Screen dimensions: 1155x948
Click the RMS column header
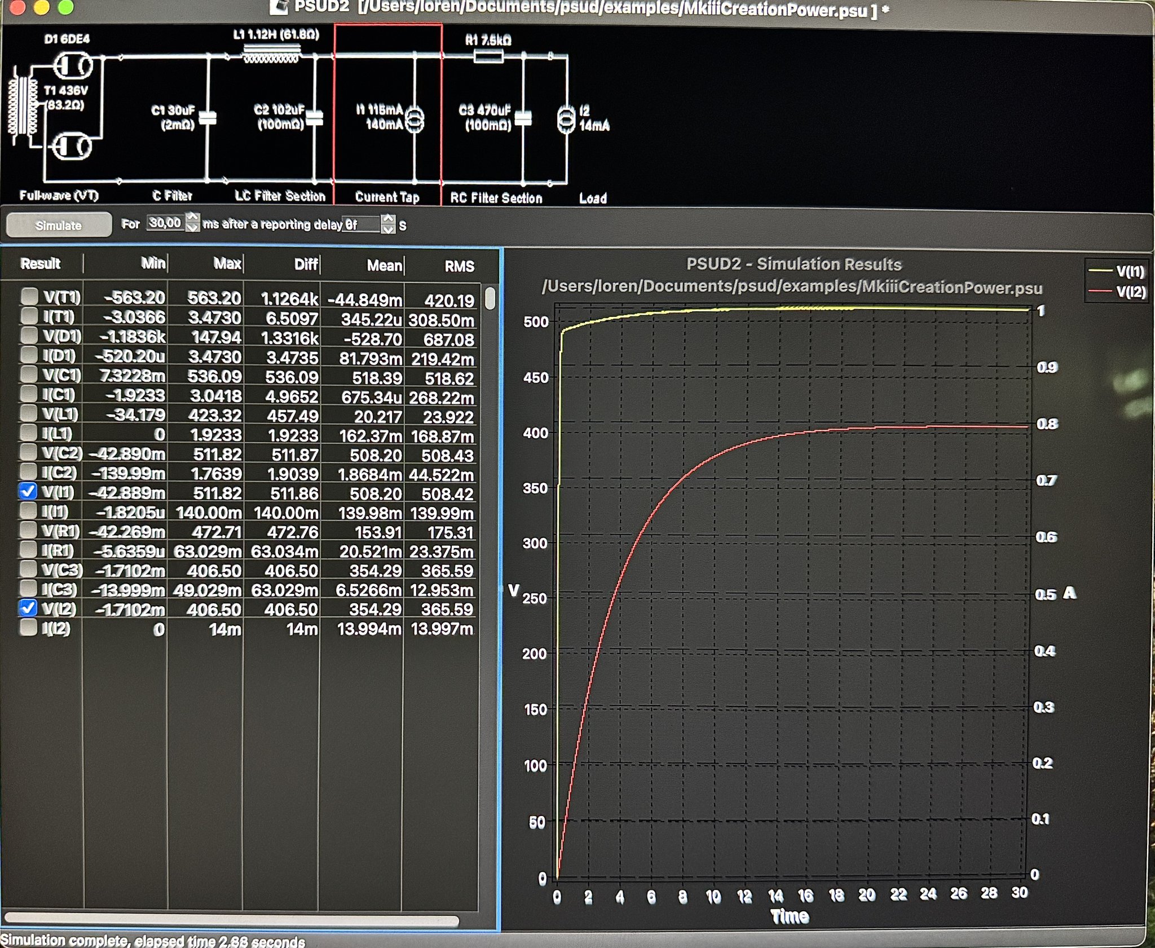click(x=459, y=266)
